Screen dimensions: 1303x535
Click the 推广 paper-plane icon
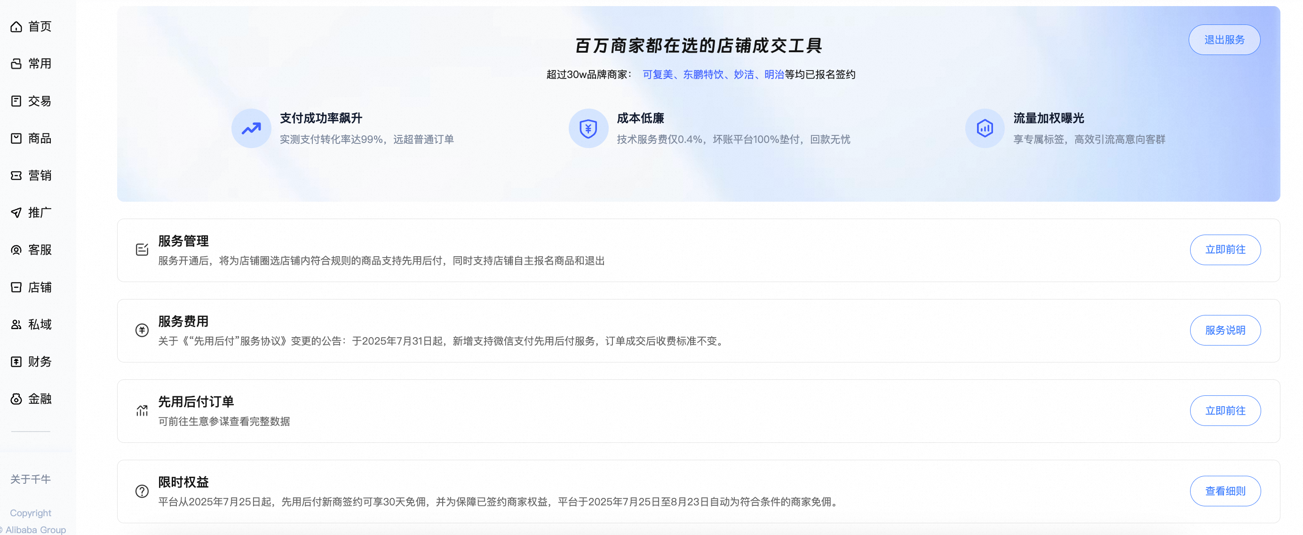click(x=16, y=213)
